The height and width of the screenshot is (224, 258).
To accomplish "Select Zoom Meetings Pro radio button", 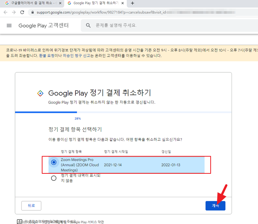I will point(54,162).
